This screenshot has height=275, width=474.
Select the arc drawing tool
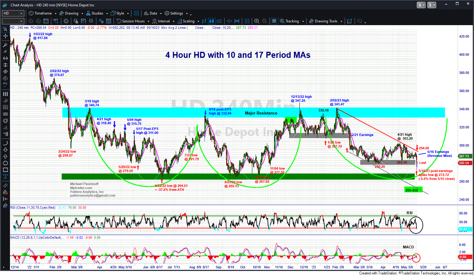click(x=5, y=143)
